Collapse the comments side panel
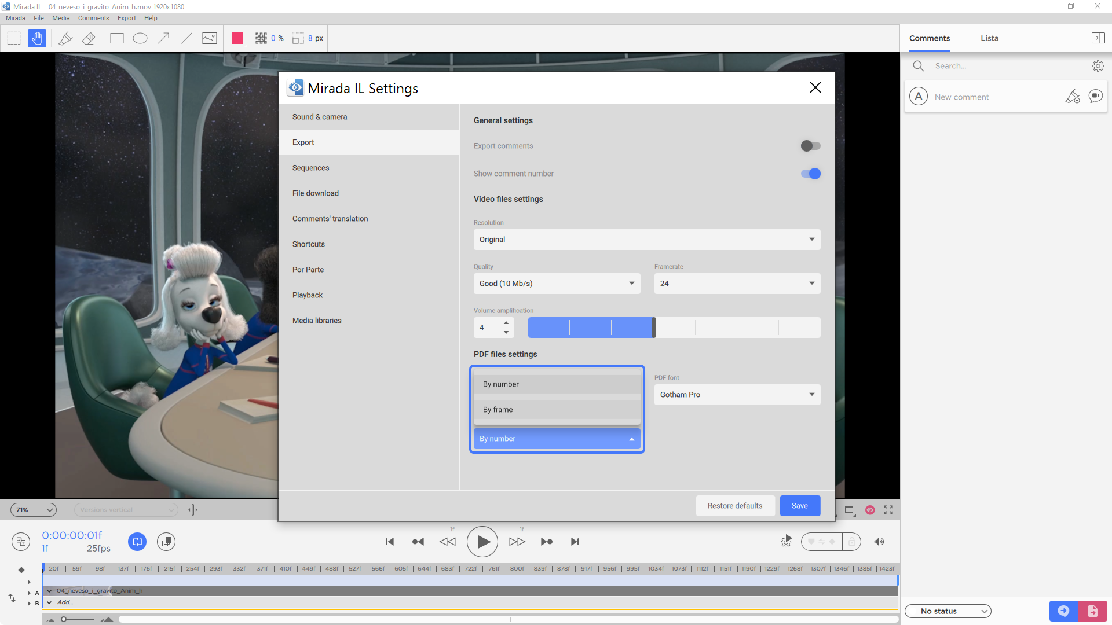 point(1098,38)
